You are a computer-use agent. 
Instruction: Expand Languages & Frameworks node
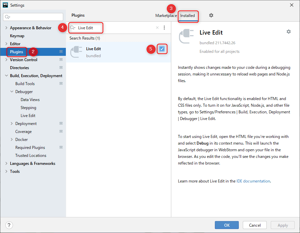coord(6,164)
